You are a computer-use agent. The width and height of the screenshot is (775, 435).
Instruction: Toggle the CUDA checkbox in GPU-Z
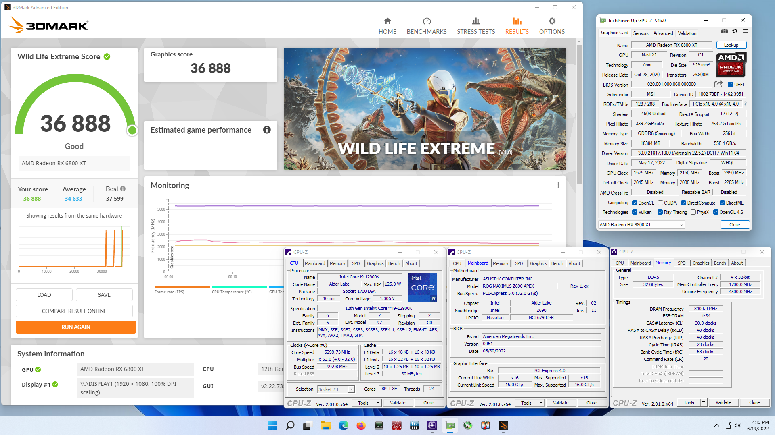660,203
